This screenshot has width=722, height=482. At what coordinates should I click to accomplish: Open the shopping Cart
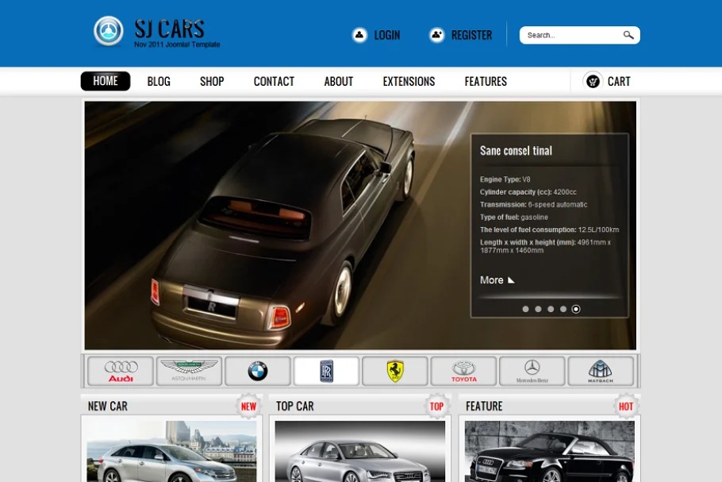607,81
